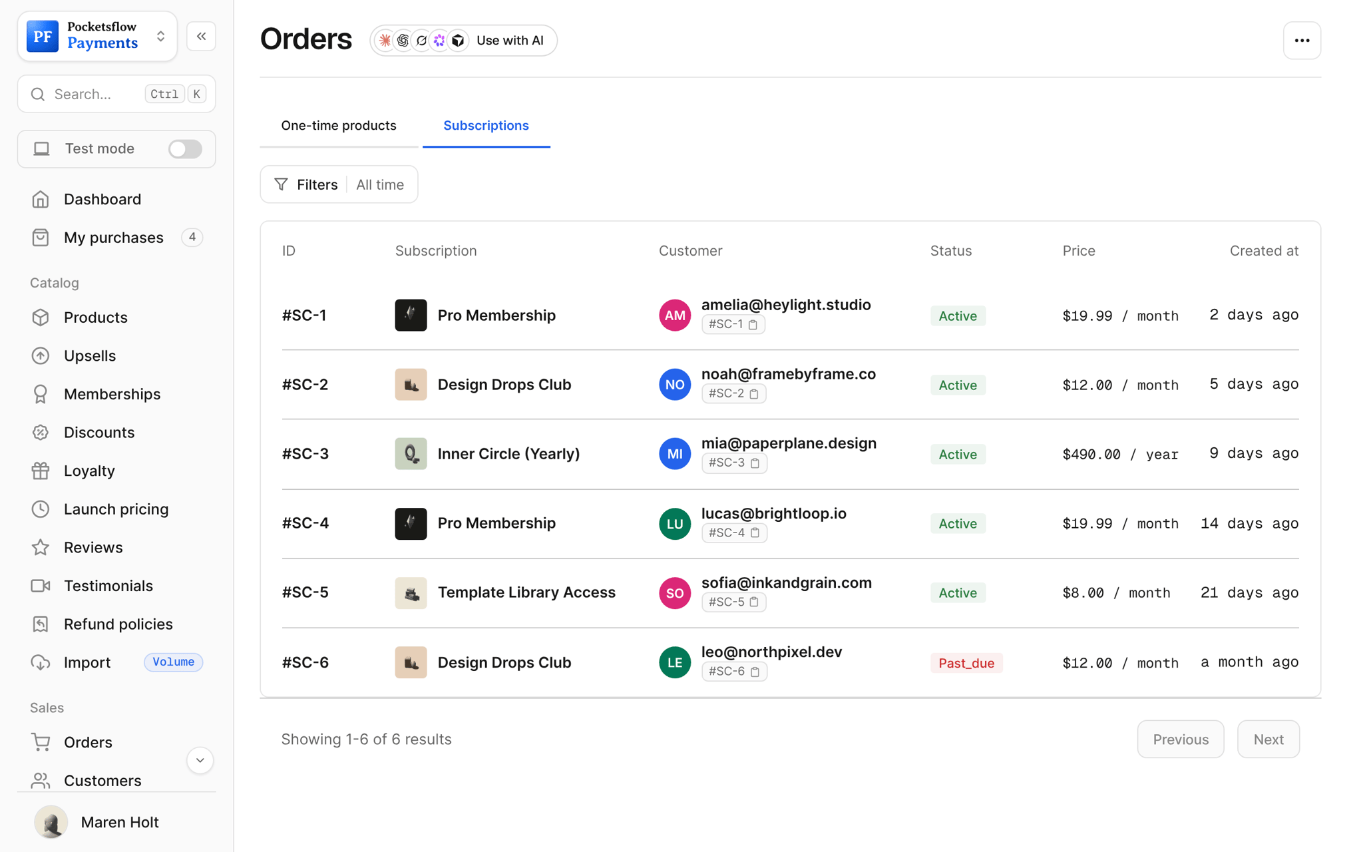Select the Subscriptions tab
Screen dimensions: 1363x852
pyautogui.click(x=486, y=126)
